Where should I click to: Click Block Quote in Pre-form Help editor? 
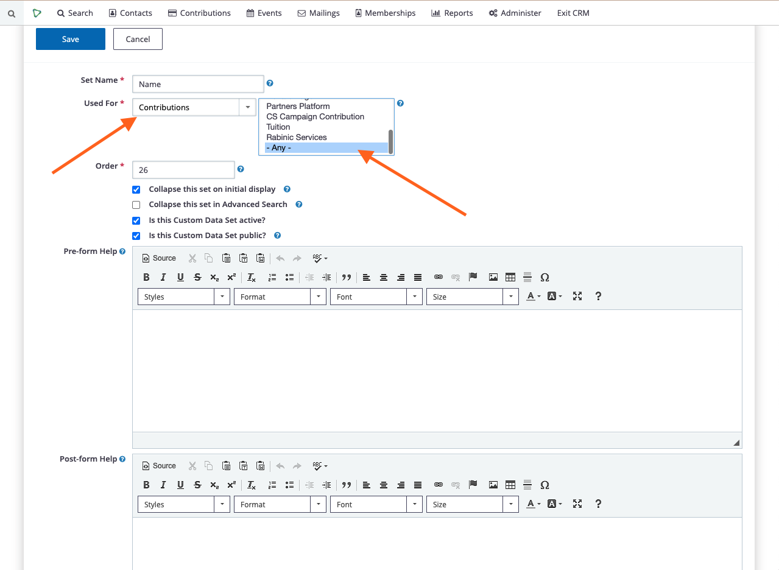coord(347,277)
